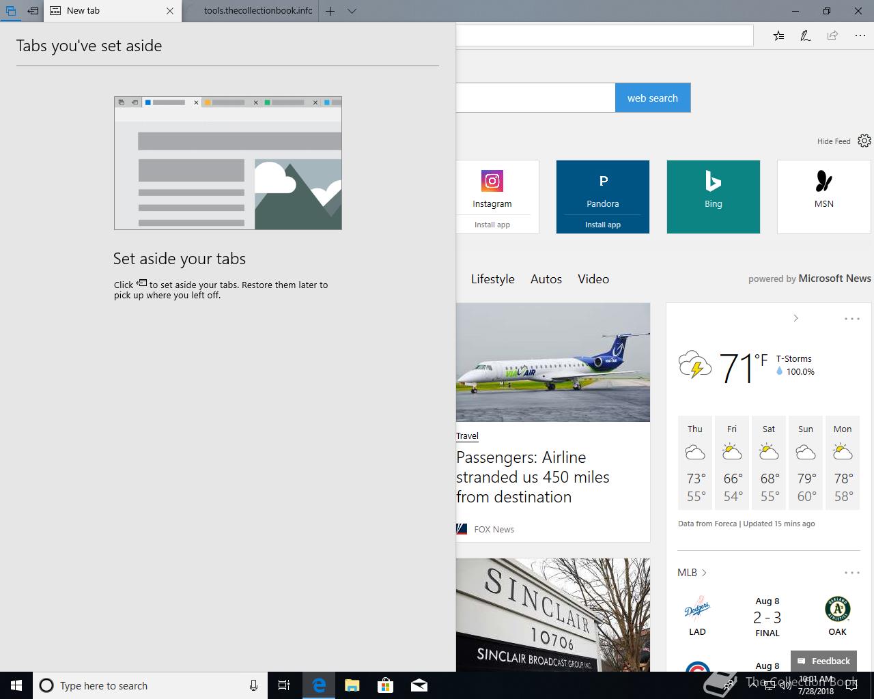Image resolution: width=874 pixels, height=699 pixels.
Task: Click the Hide Feed link
Action: (x=834, y=141)
